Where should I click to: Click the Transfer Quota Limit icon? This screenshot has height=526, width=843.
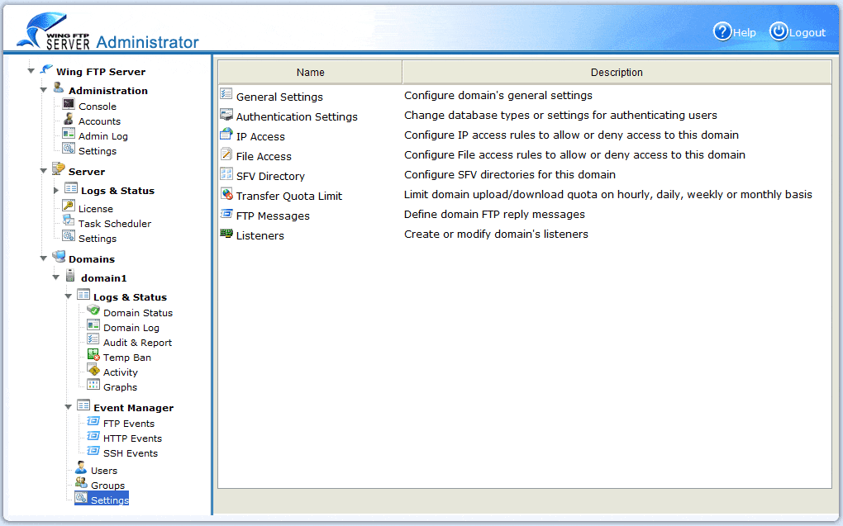pyautogui.click(x=226, y=194)
